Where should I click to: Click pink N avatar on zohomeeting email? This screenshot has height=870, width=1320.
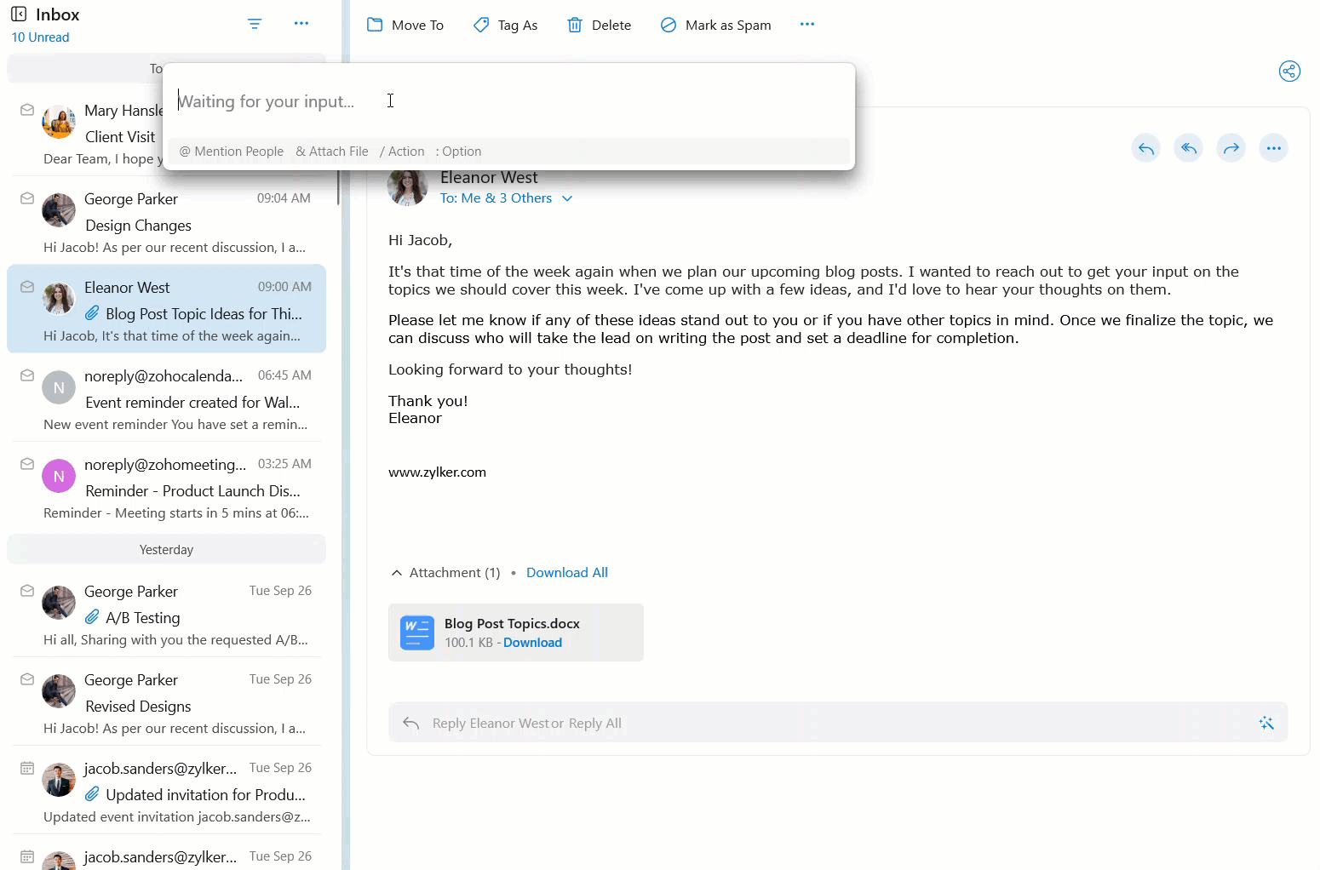[59, 476]
